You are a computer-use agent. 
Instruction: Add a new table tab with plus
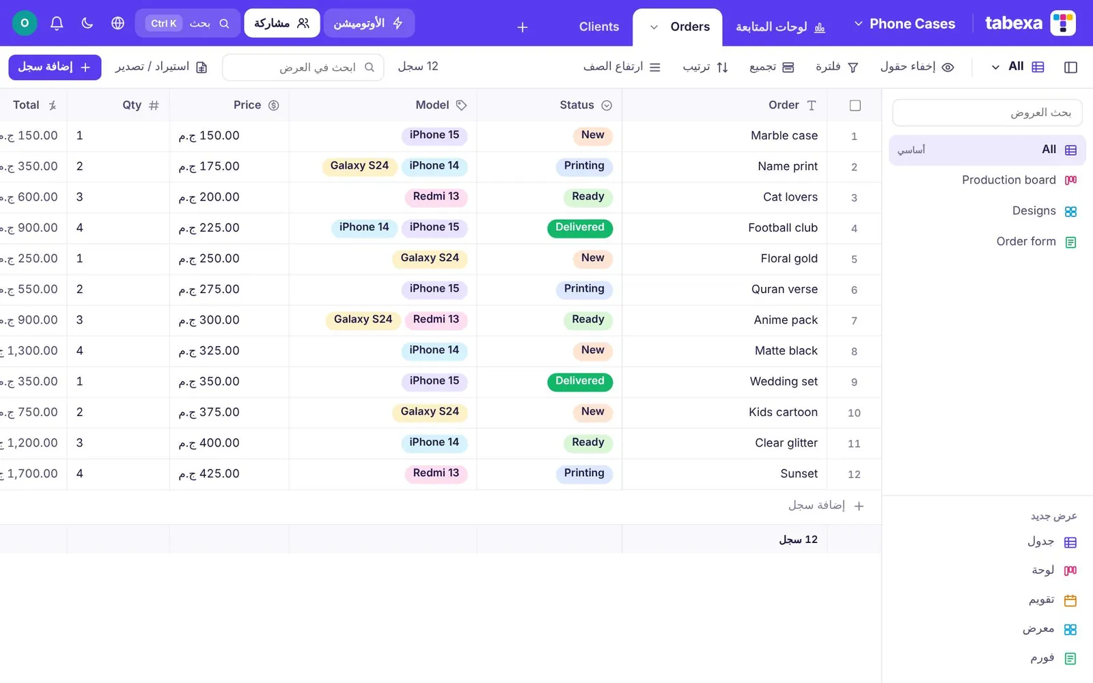(x=523, y=27)
